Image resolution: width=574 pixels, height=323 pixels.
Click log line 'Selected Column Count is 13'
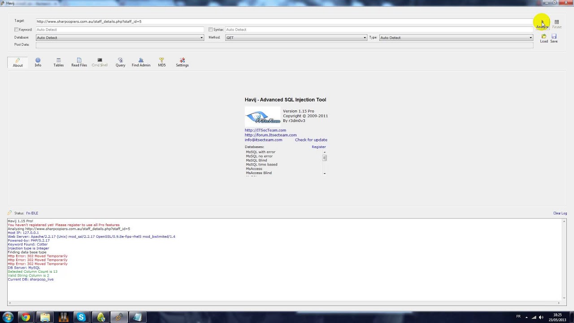[x=32, y=272]
